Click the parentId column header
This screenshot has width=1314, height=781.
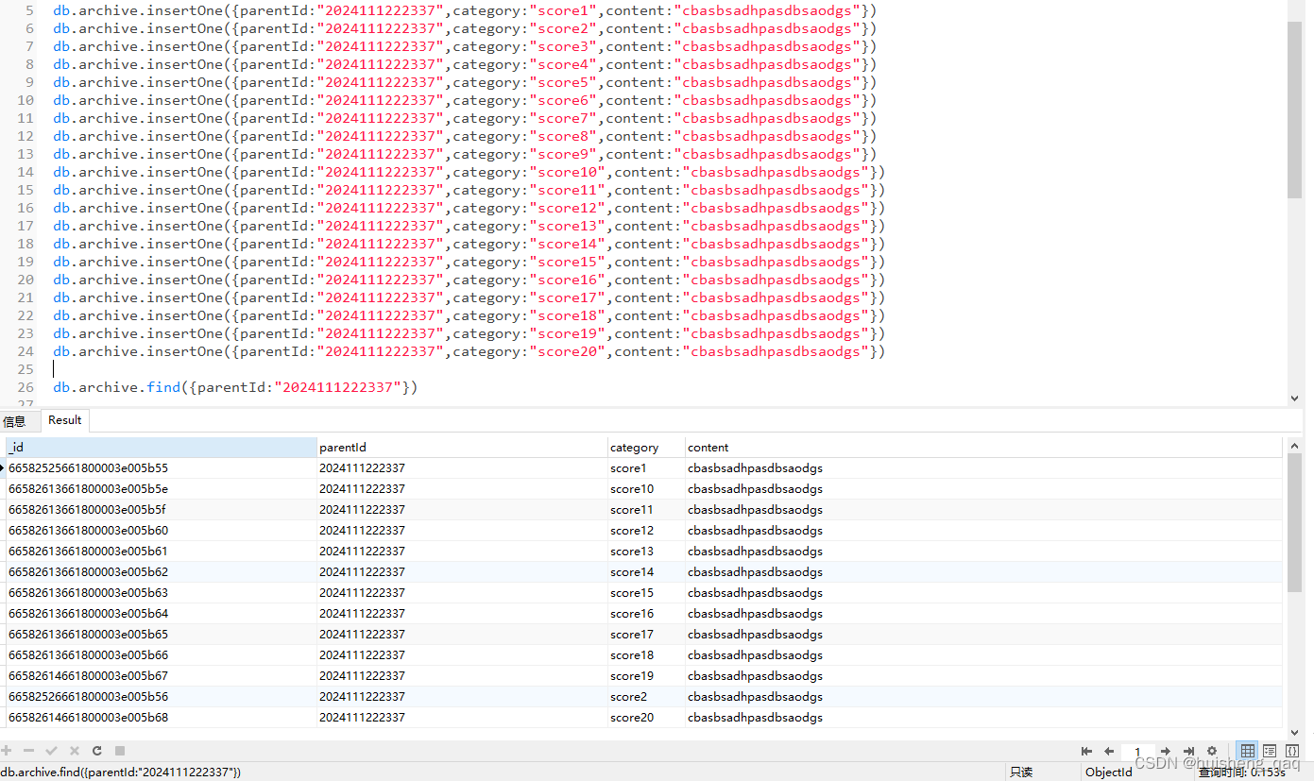tap(462, 448)
